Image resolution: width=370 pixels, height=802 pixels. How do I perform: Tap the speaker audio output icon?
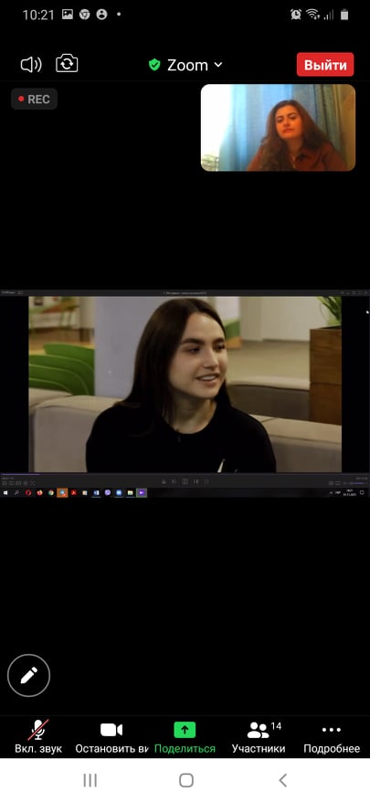pyautogui.click(x=31, y=65)
